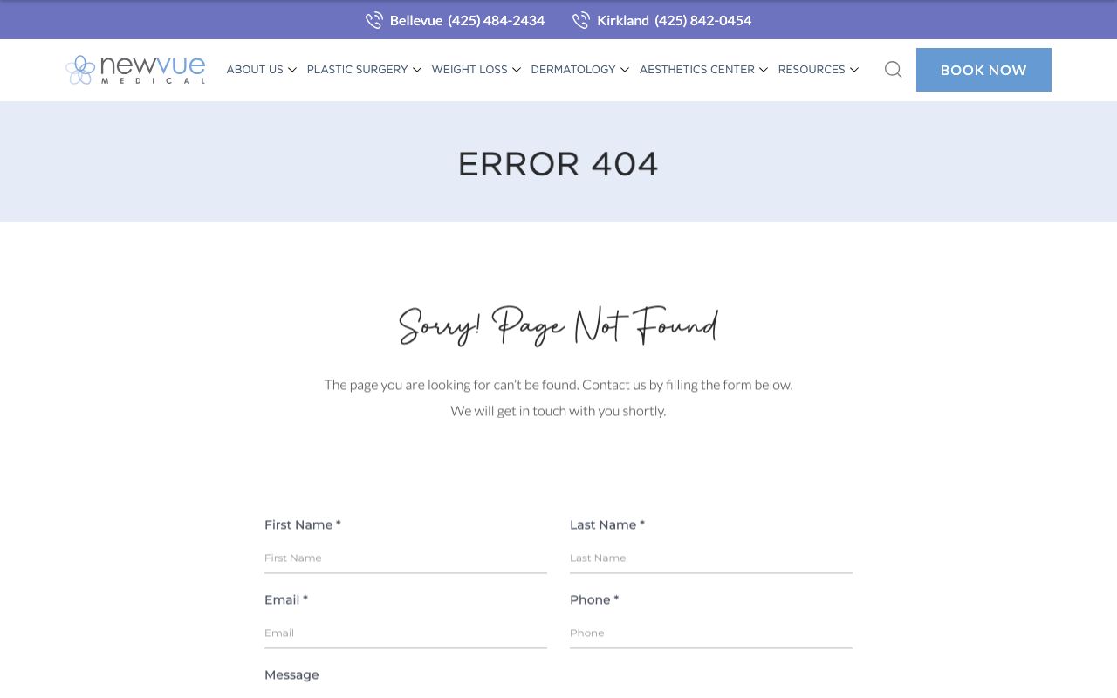This screenshot has width=1117, height=698.
Task: Click into the Email field
Action: pos(405,633)
